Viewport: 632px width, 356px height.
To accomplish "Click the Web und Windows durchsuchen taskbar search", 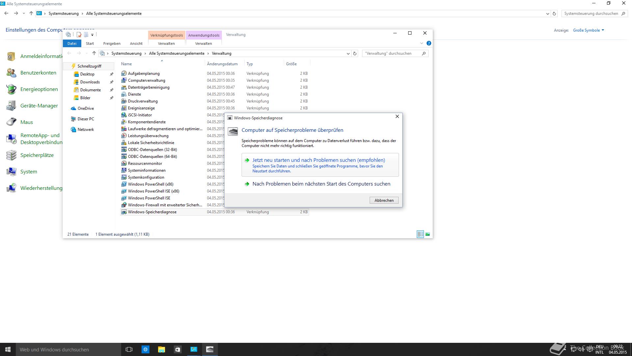I will point(68,349).
